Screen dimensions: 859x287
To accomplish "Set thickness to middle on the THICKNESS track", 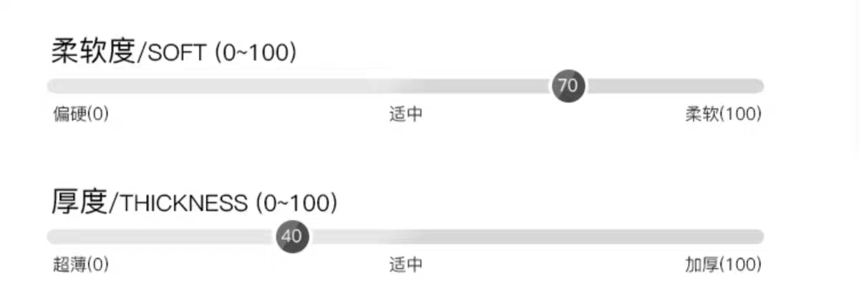I will [x=406, y=236].
